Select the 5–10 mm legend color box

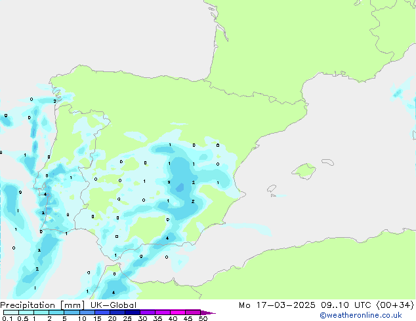(x=72, y=312)
